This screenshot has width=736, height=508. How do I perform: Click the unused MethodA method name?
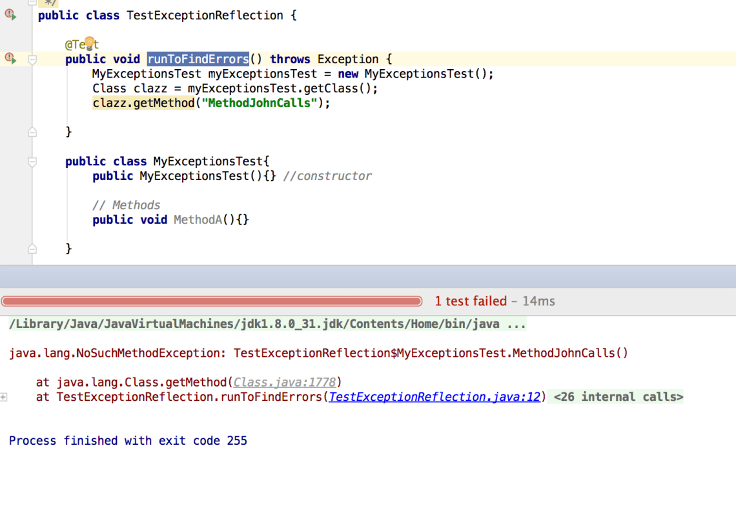click(197, 219)
